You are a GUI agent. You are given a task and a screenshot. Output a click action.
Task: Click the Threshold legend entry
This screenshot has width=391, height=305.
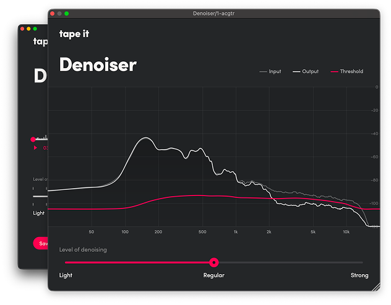347,72
